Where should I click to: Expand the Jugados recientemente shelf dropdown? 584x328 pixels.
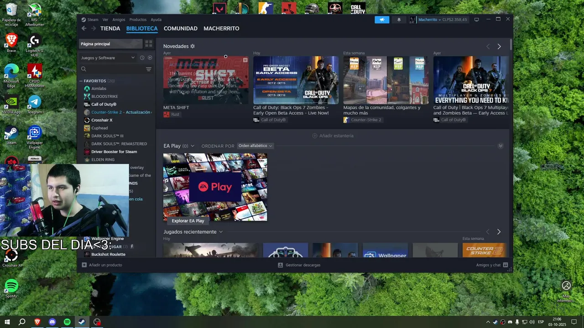coord(221,232)
